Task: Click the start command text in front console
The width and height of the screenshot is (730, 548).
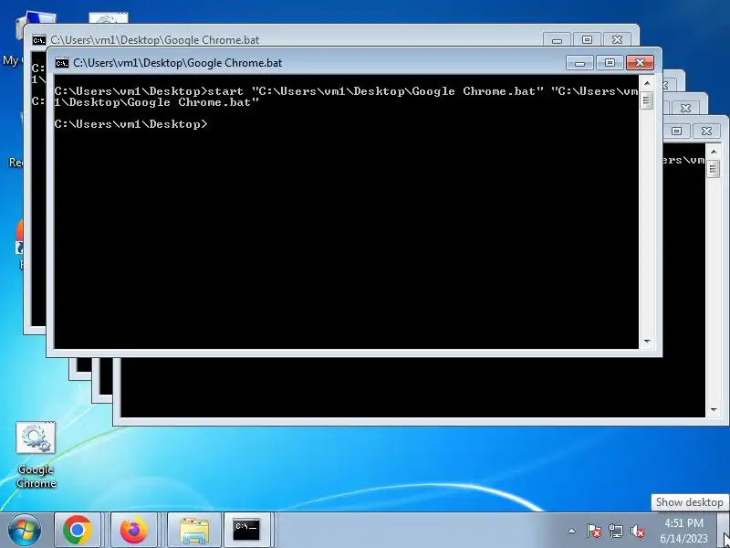Action: [x=346, y=97]
